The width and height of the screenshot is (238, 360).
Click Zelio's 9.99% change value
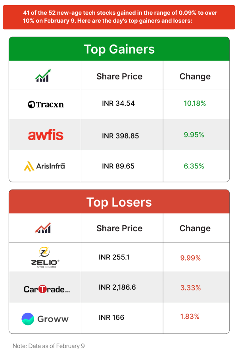[x=190, y=258]
